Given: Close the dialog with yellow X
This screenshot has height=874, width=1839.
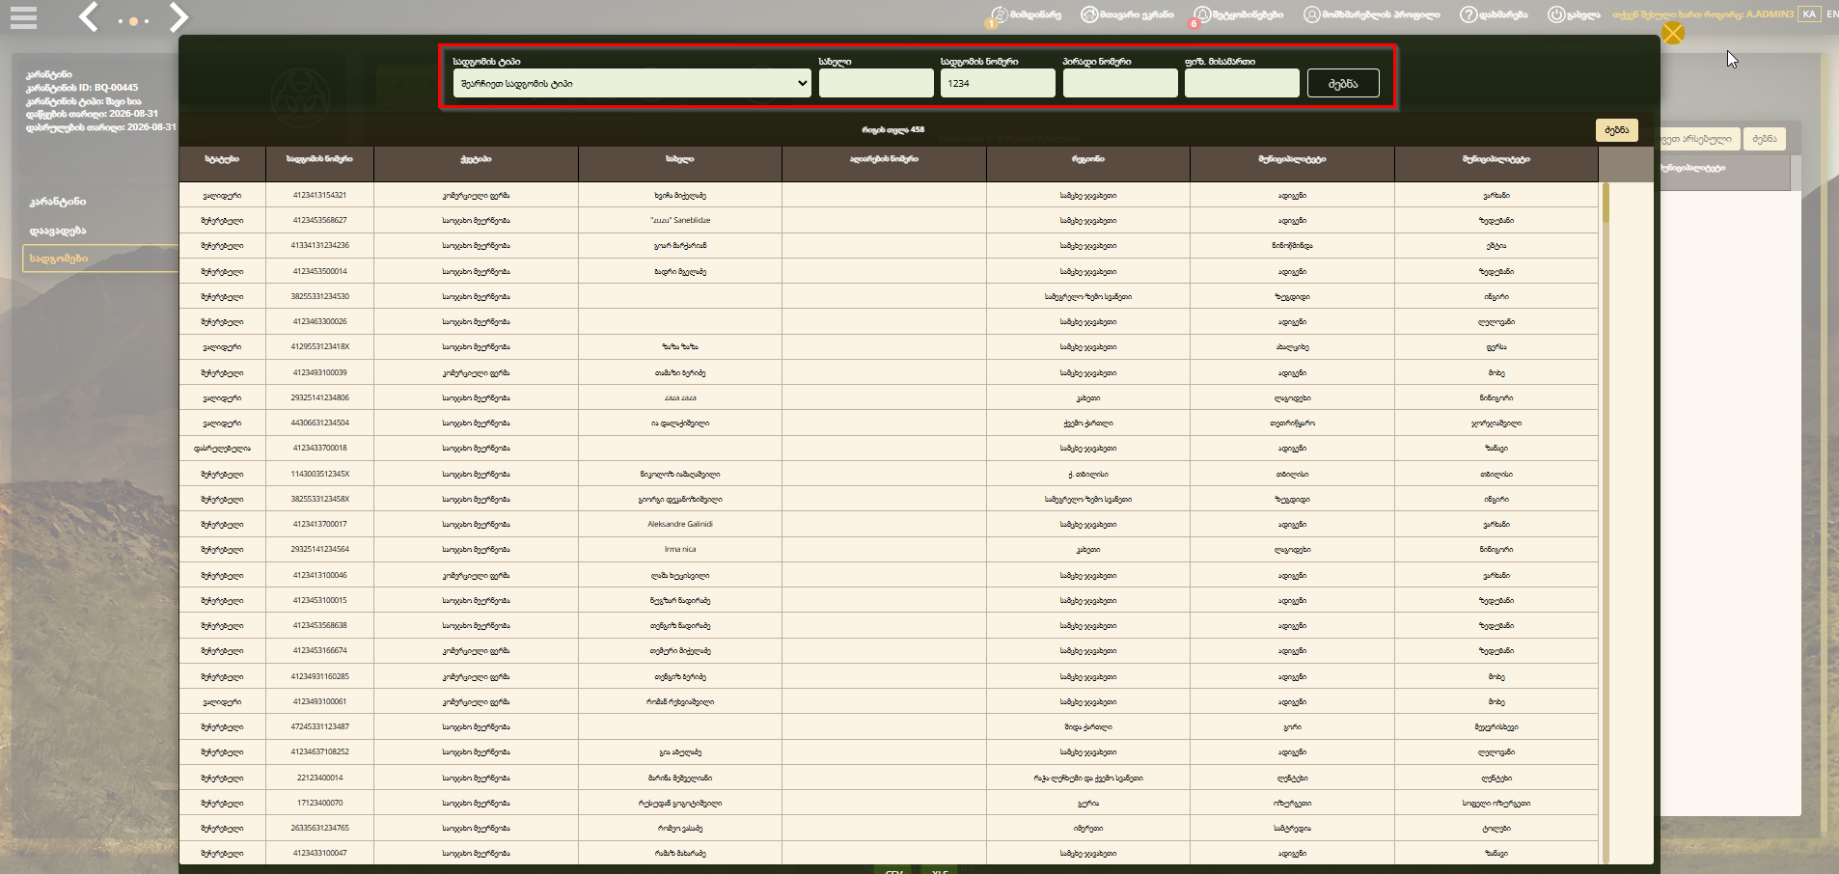Looking at the screenshot, I should coord(1673,34).
